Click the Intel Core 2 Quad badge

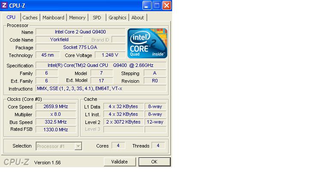pyautogui.click(x=147, y=43)
